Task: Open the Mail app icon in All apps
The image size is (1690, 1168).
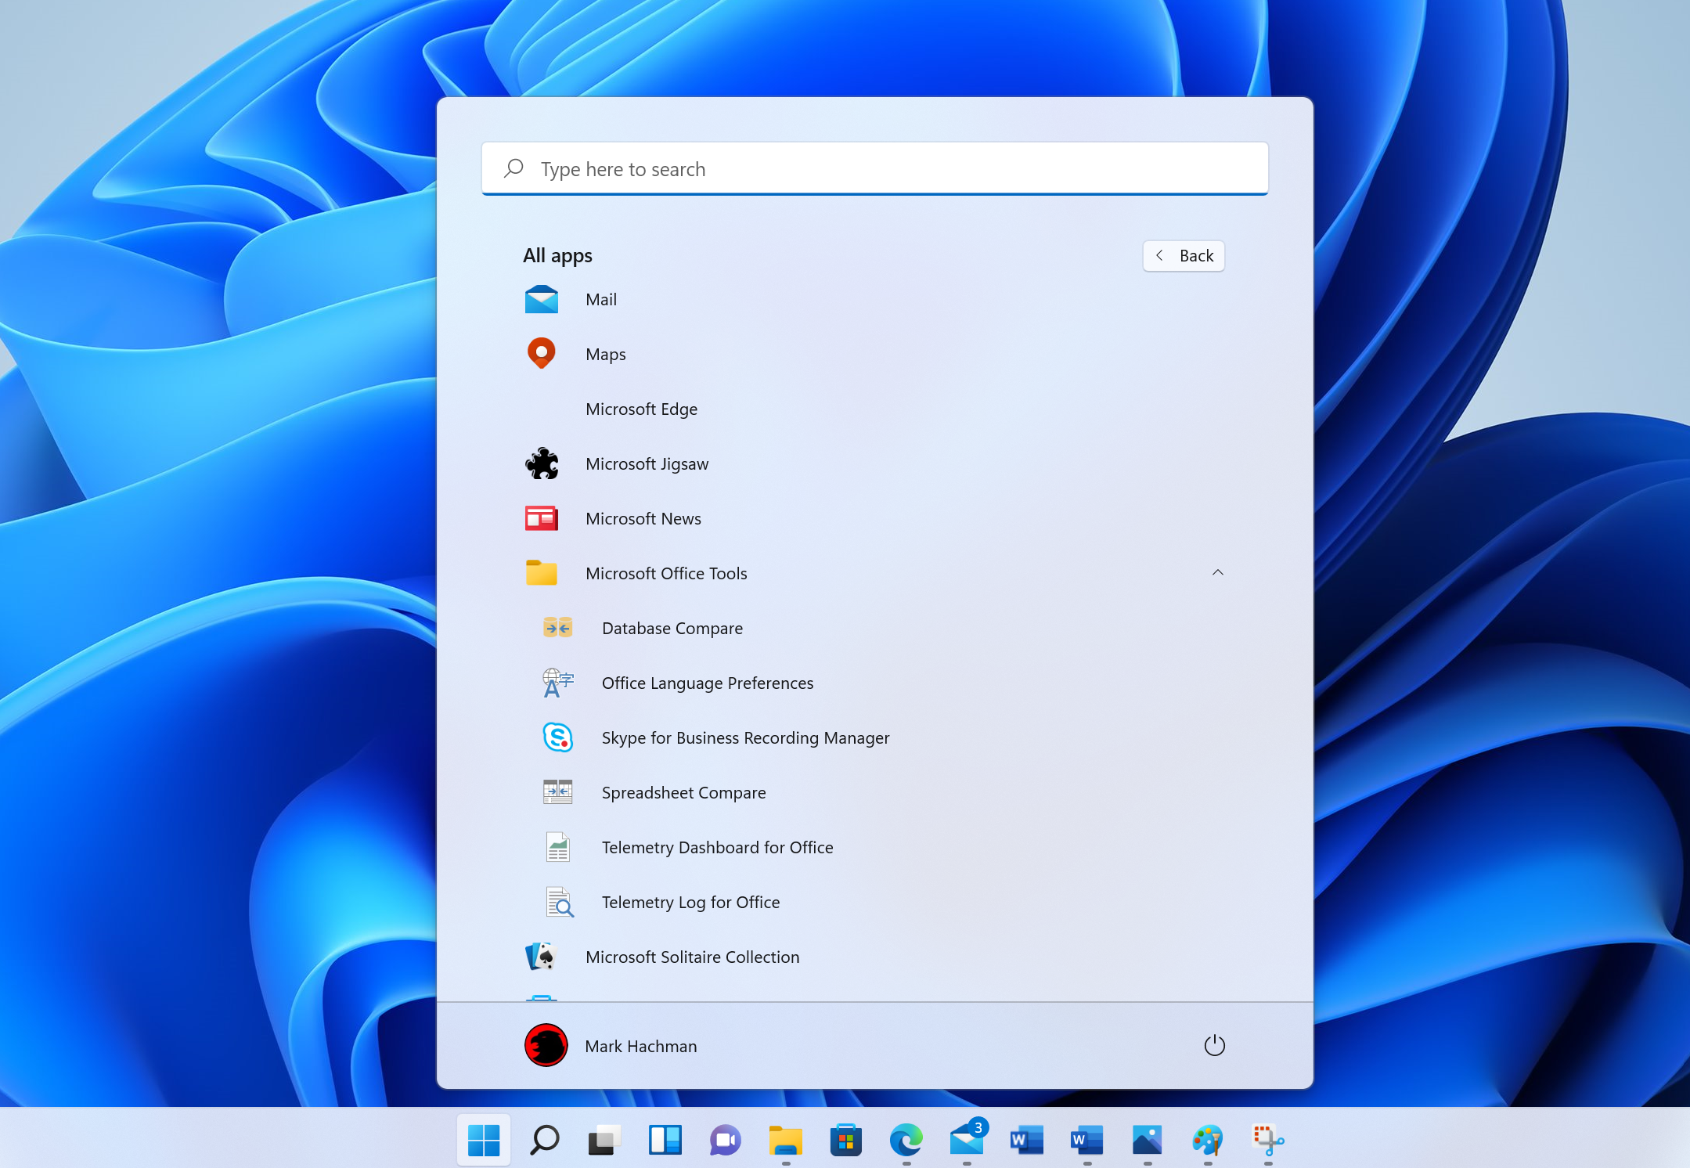Action: pos(541,300)
